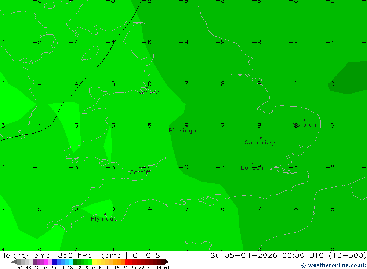Click the dark maroon right arrow end of scale

pyautogui.click(x=167, y=262)
